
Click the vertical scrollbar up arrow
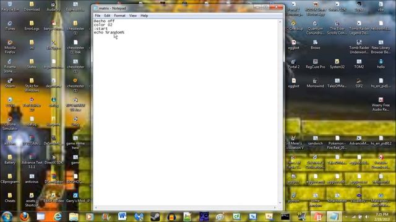point(280,22)
